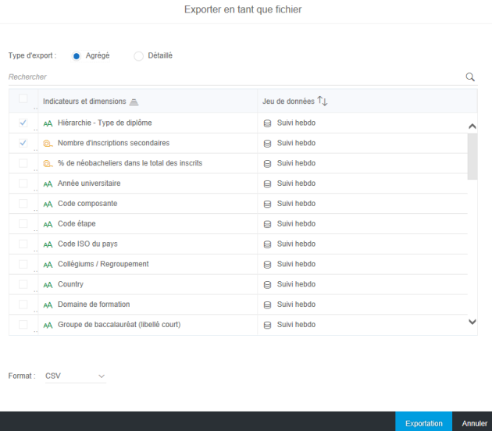Click the dataset icon in Code composante row
This screenshot has width=492, height=431.
[x=267, y=204]
